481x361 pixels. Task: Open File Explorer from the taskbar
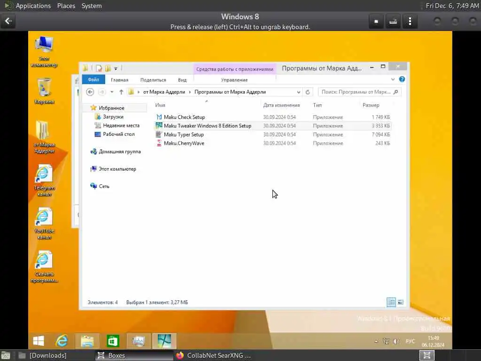87,341
